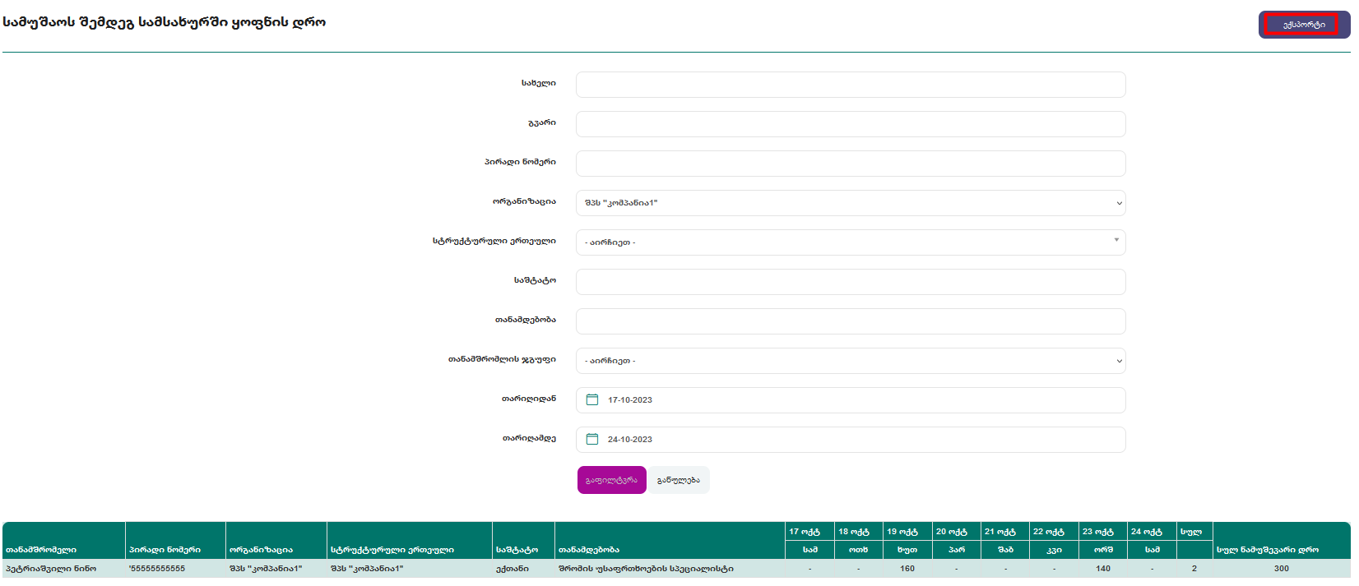Click the სულ ნამუშევარი დრო column header
Image resolution: width=1359 pixels, height=586 pixels.
[1281, 541]
